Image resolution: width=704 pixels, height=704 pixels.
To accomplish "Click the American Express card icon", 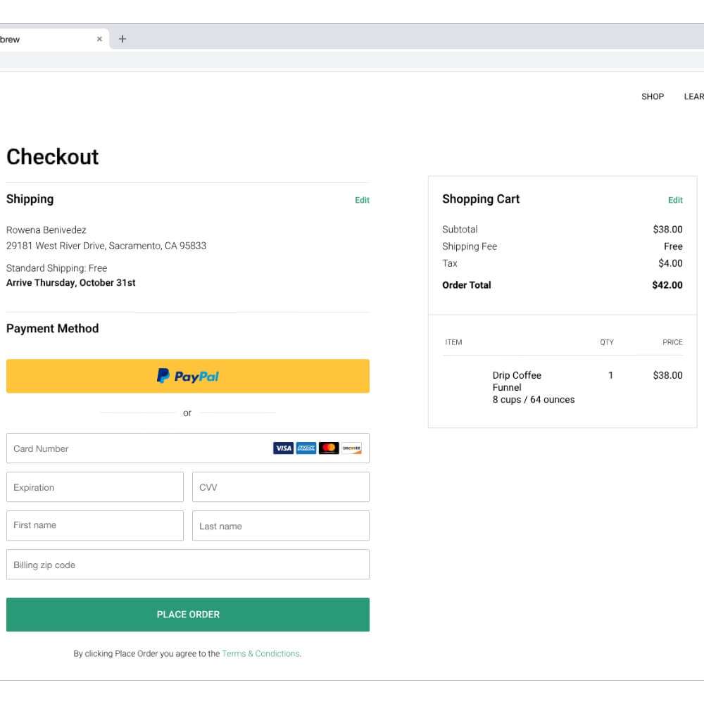I will (306, 448).
